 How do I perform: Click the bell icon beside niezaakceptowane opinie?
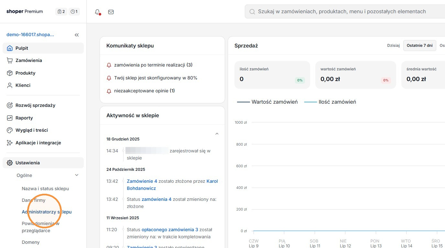pyautogui.click(x=109, y=91)
